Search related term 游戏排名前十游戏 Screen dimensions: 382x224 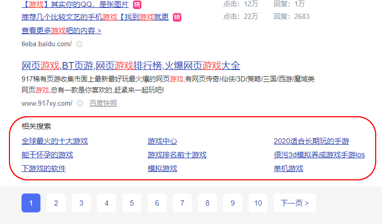tap(177, 155)
